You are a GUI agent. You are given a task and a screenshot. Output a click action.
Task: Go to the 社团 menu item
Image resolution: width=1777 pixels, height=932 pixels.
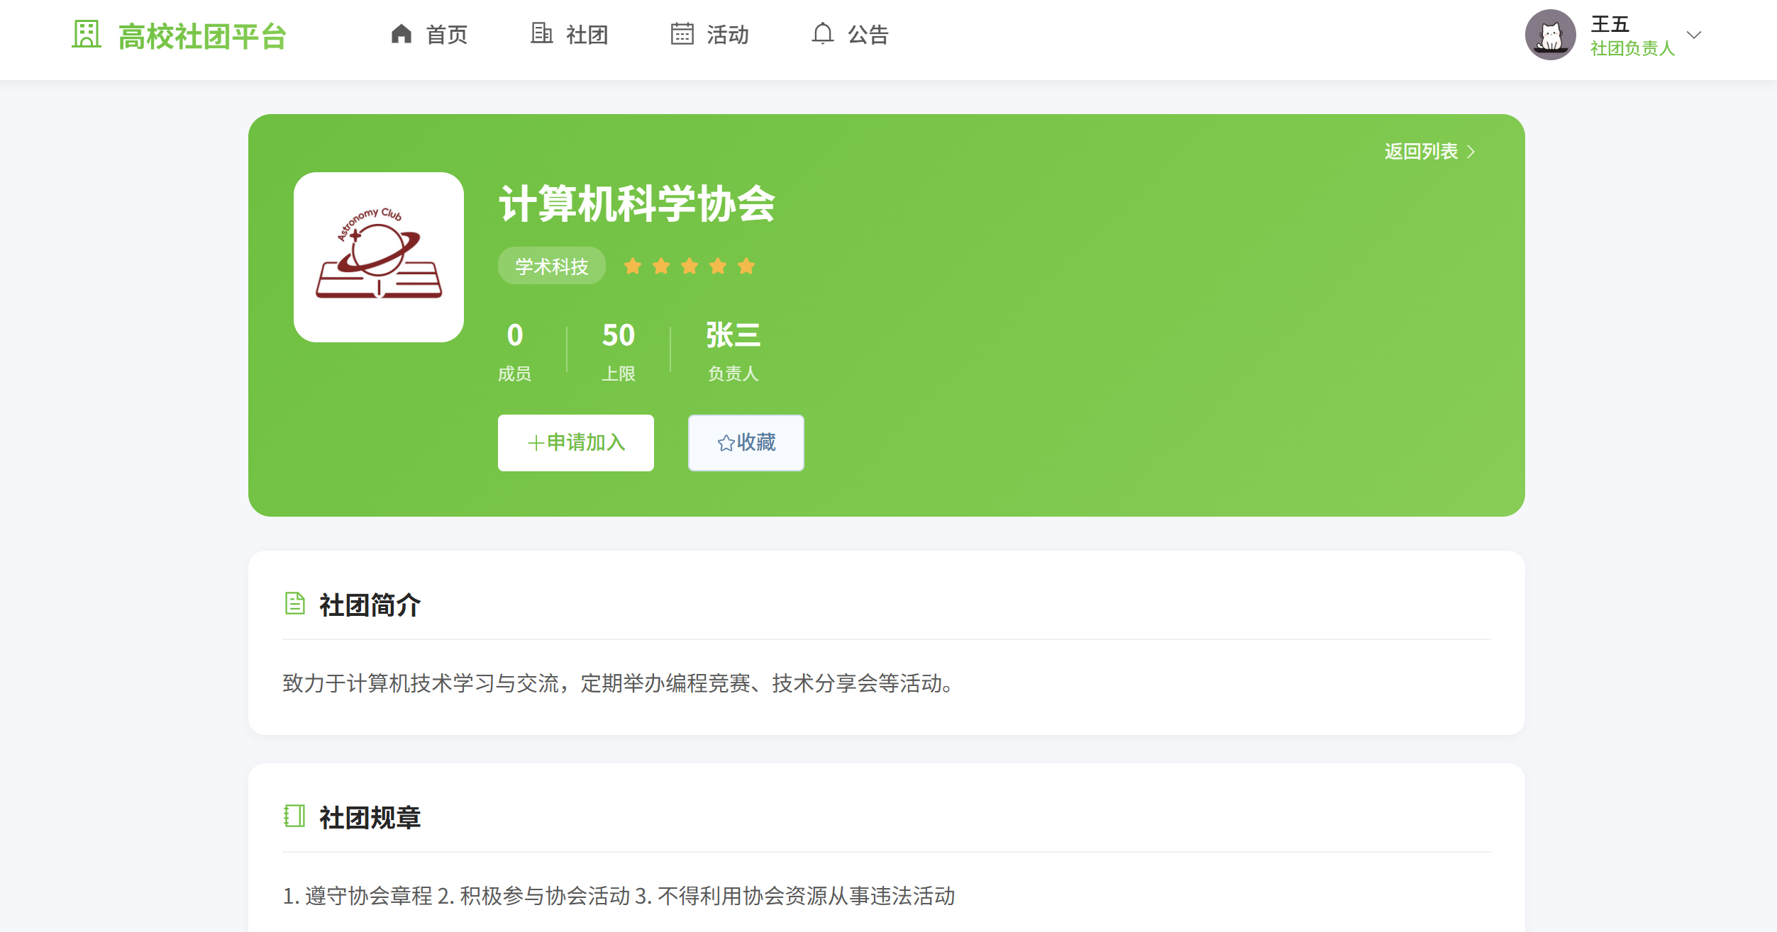point(587,35)
